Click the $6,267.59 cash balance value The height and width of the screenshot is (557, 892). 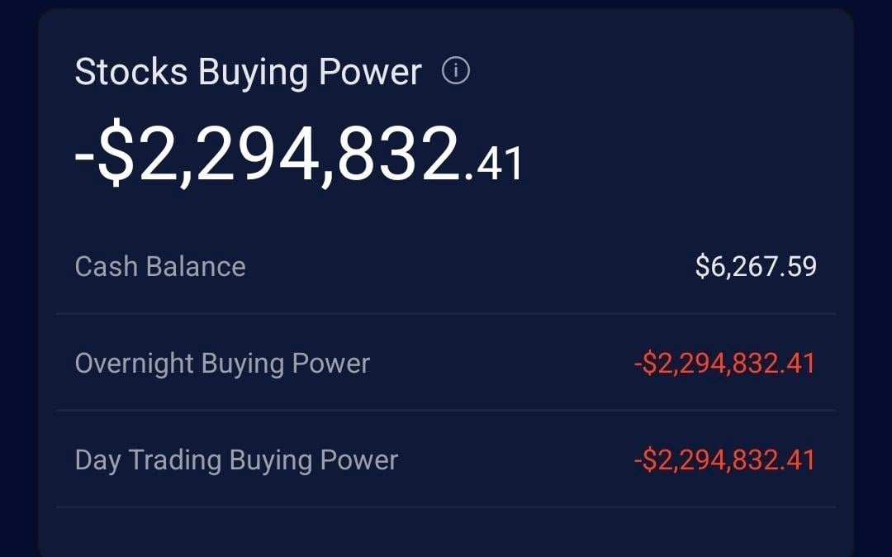[756, 267]
